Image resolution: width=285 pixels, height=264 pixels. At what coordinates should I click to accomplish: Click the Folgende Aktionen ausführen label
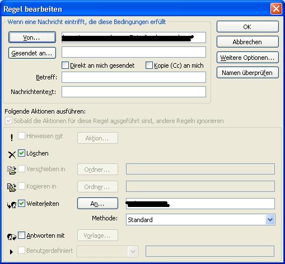[45, 111]
